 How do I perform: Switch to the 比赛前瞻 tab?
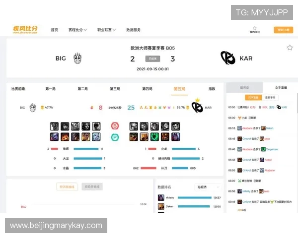pos(18,89)
